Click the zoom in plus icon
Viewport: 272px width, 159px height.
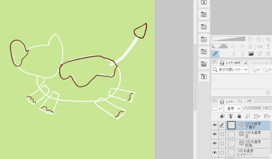tap(259, 39)
